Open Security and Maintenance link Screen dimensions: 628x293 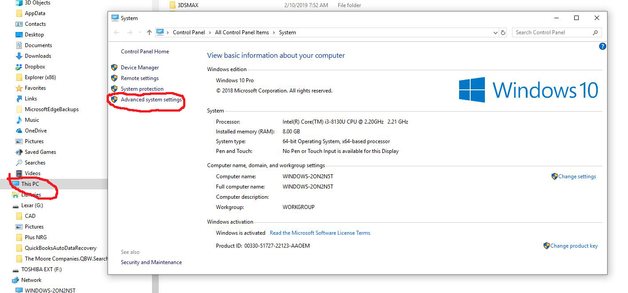point(151,262)
